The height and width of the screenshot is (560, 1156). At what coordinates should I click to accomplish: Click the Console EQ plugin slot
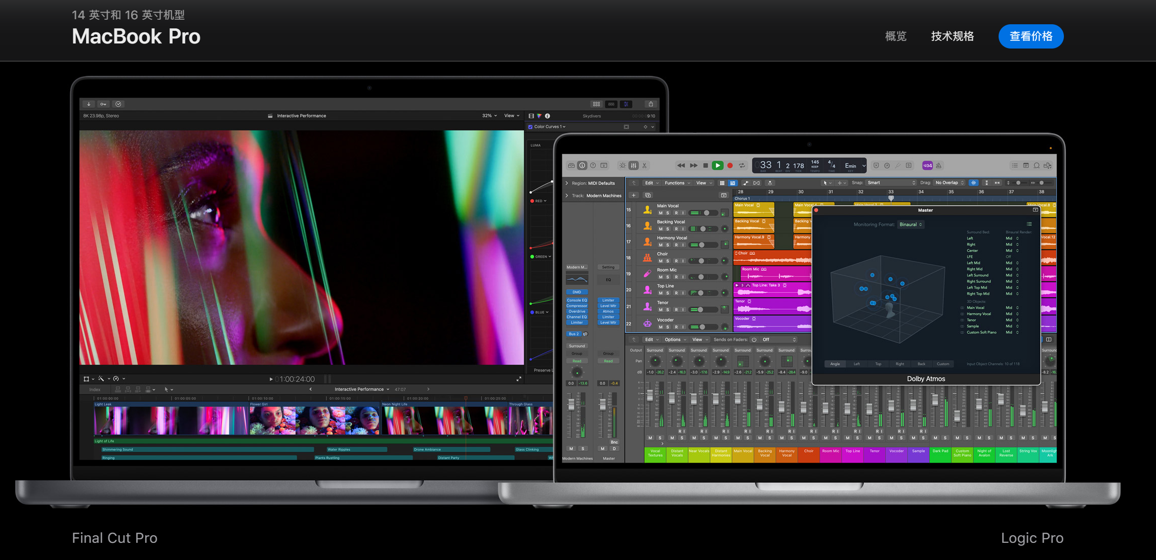point(576,300)
